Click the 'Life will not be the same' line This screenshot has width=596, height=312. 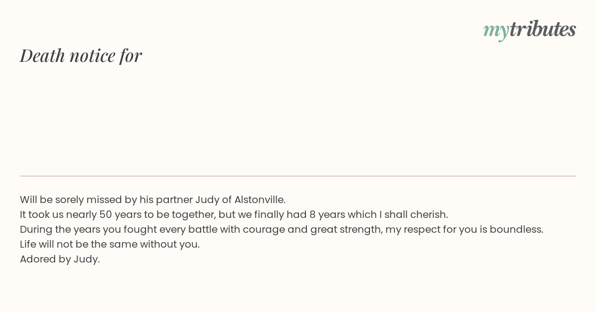pyautogui.click(x=109, y=244)
